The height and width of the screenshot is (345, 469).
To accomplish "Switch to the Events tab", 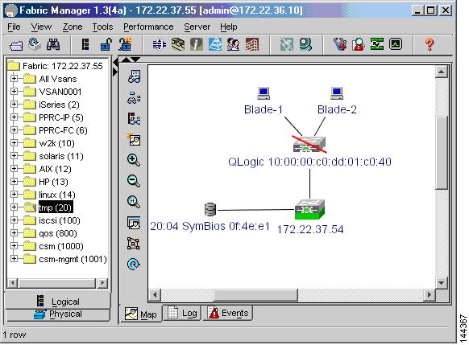I will [228, 313].
